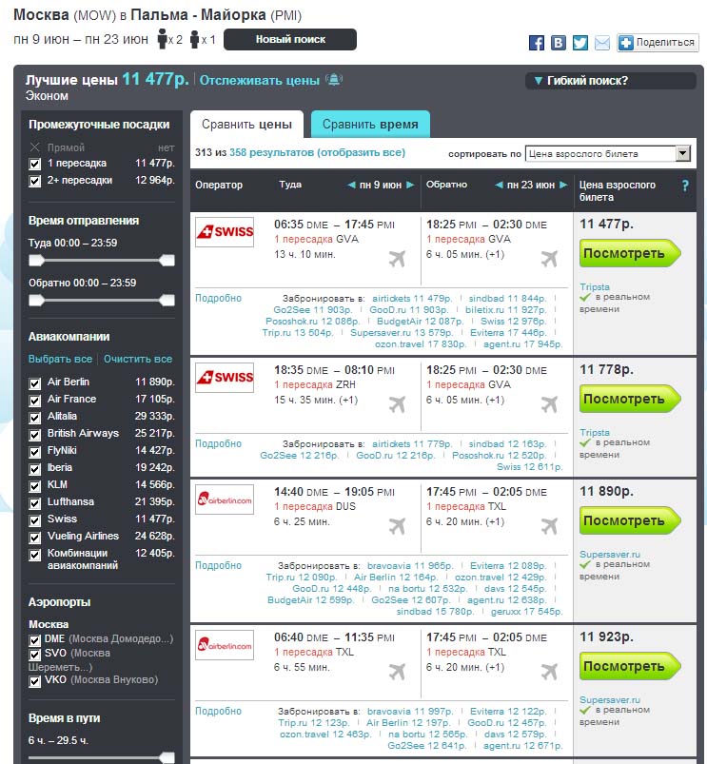Click the Новый поиск button
The width and height of the screenshot is (707, 764).
click(290, 40)
